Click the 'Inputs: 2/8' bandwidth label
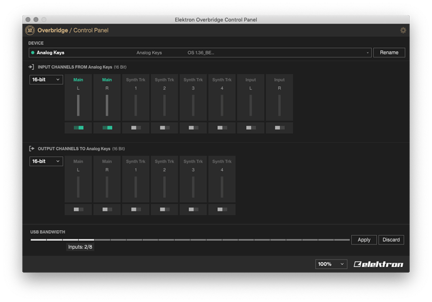Image resolution: width=432 pixels, height=302 pixels. (80, 247)
